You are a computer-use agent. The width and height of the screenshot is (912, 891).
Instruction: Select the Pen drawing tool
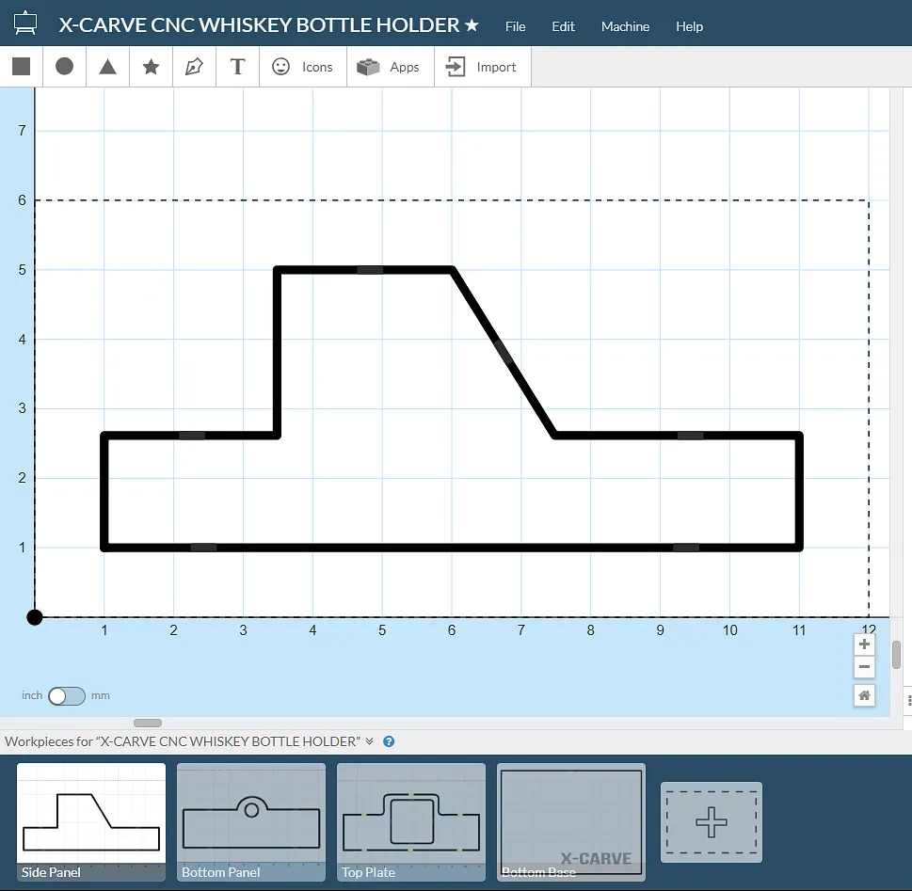(194, 67)
